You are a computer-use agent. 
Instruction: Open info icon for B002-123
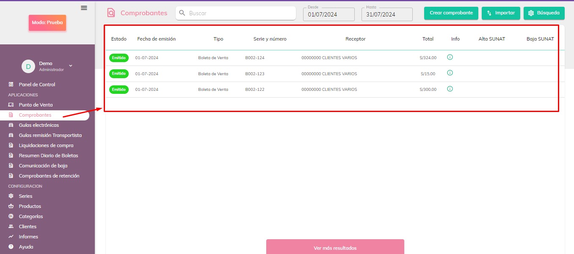(x=450, y=73)
